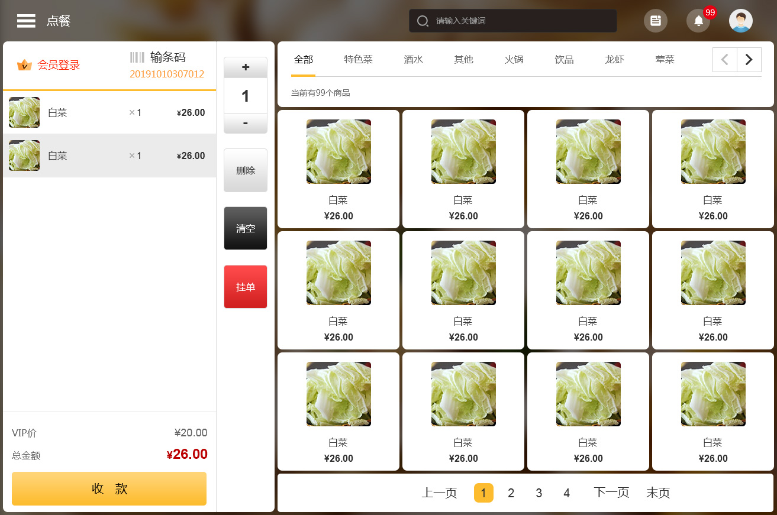Focus the keyword search input field
Screen dimensions: 777x515
(x=521, y=21)
